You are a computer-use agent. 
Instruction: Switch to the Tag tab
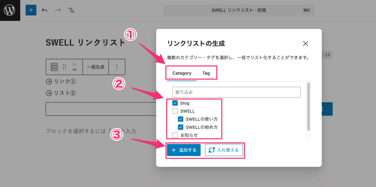coord(206,73)
